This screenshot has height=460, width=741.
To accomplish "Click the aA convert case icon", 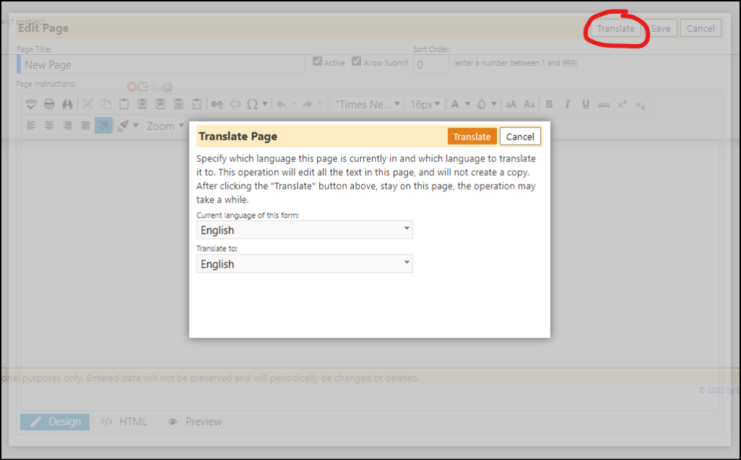I will coord(511,104).
